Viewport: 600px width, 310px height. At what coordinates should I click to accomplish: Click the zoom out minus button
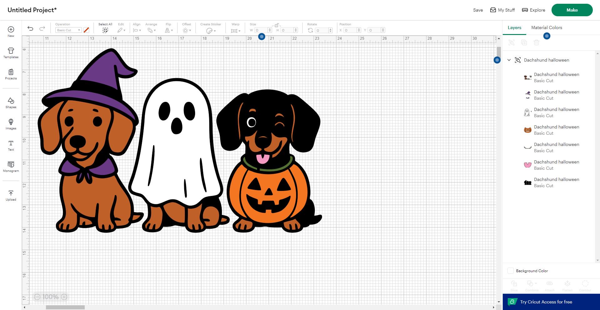(x=37, y=297)
